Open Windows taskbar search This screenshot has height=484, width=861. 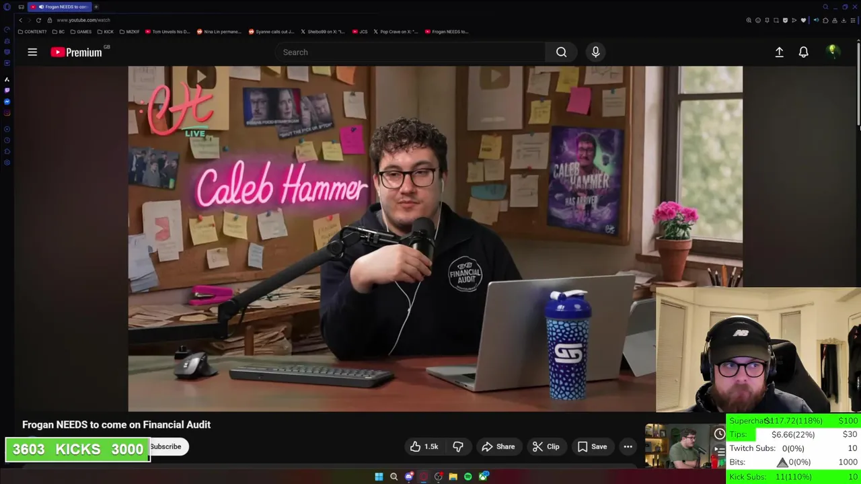click(x=394, y=477)
